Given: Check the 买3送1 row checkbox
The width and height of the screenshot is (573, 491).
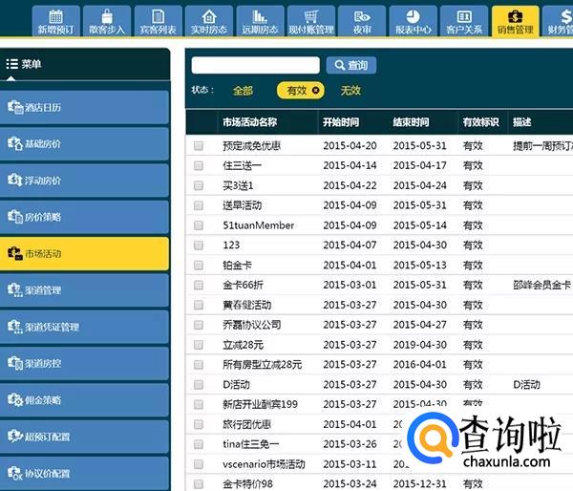Looking at the screenshot, I should click(x=199, y=185).
